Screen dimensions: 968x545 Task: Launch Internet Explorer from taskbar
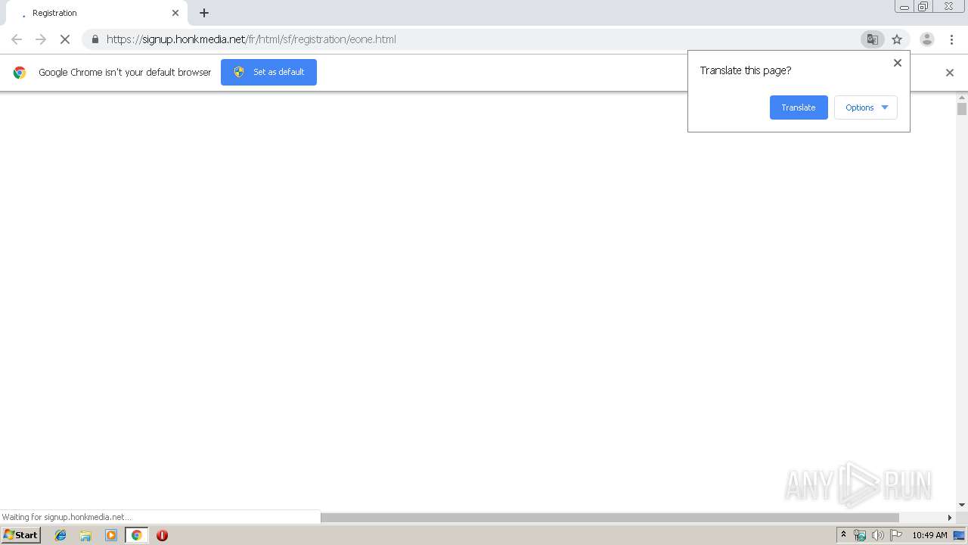(x=60, y=535)
